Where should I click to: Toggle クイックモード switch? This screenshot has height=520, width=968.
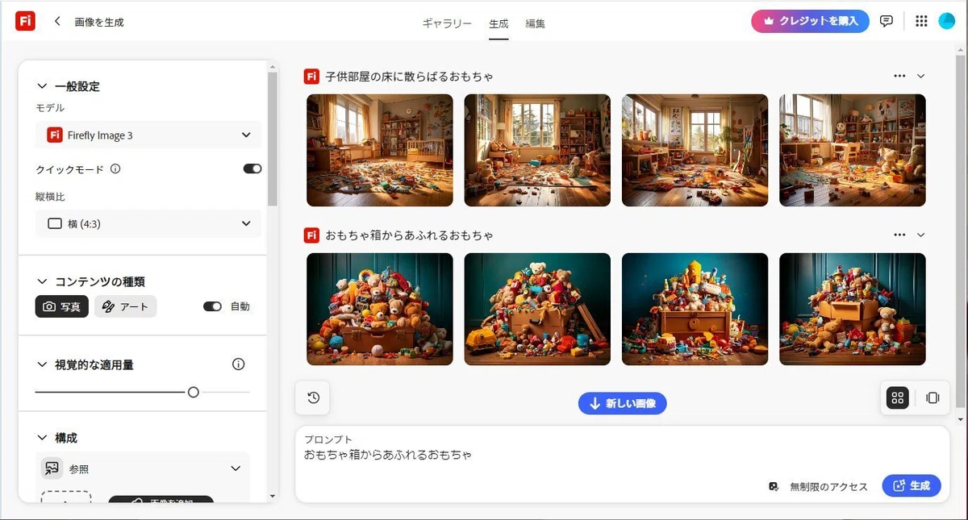[252, 168]
